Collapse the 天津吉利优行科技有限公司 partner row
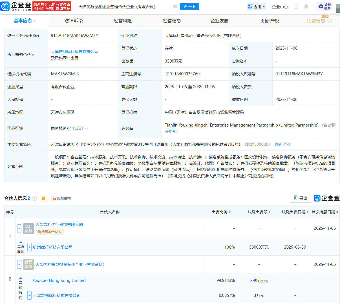The height and width of the screenshot is (303, 340). pyautogui.click(x=19, y=228)
